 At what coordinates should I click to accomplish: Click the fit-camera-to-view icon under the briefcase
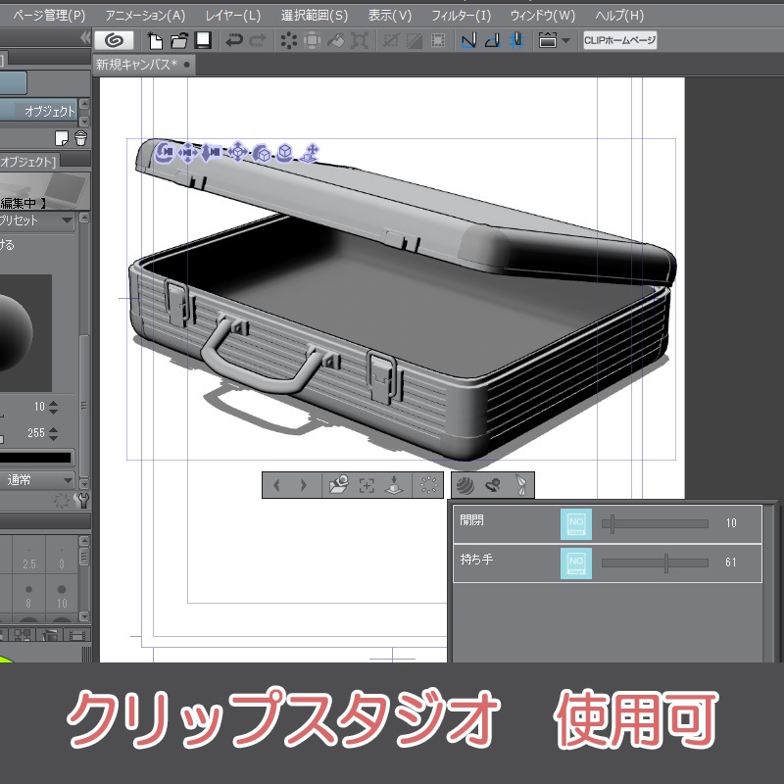pos(367,483)
